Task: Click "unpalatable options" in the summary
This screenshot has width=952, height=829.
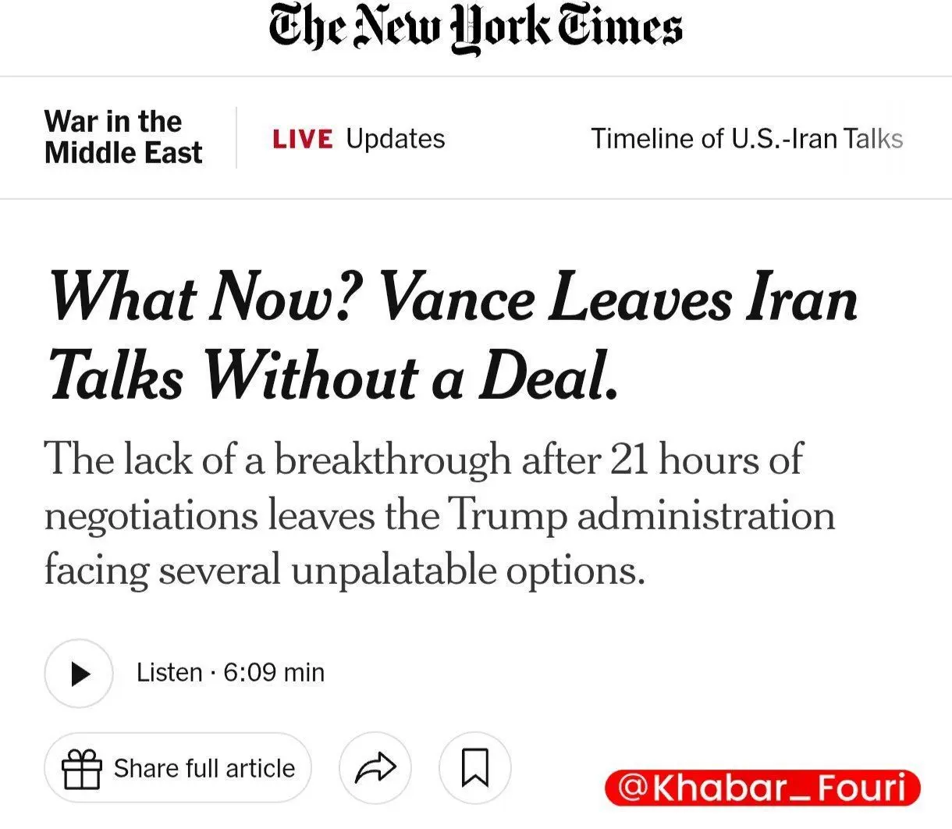Action: (468, 571)
